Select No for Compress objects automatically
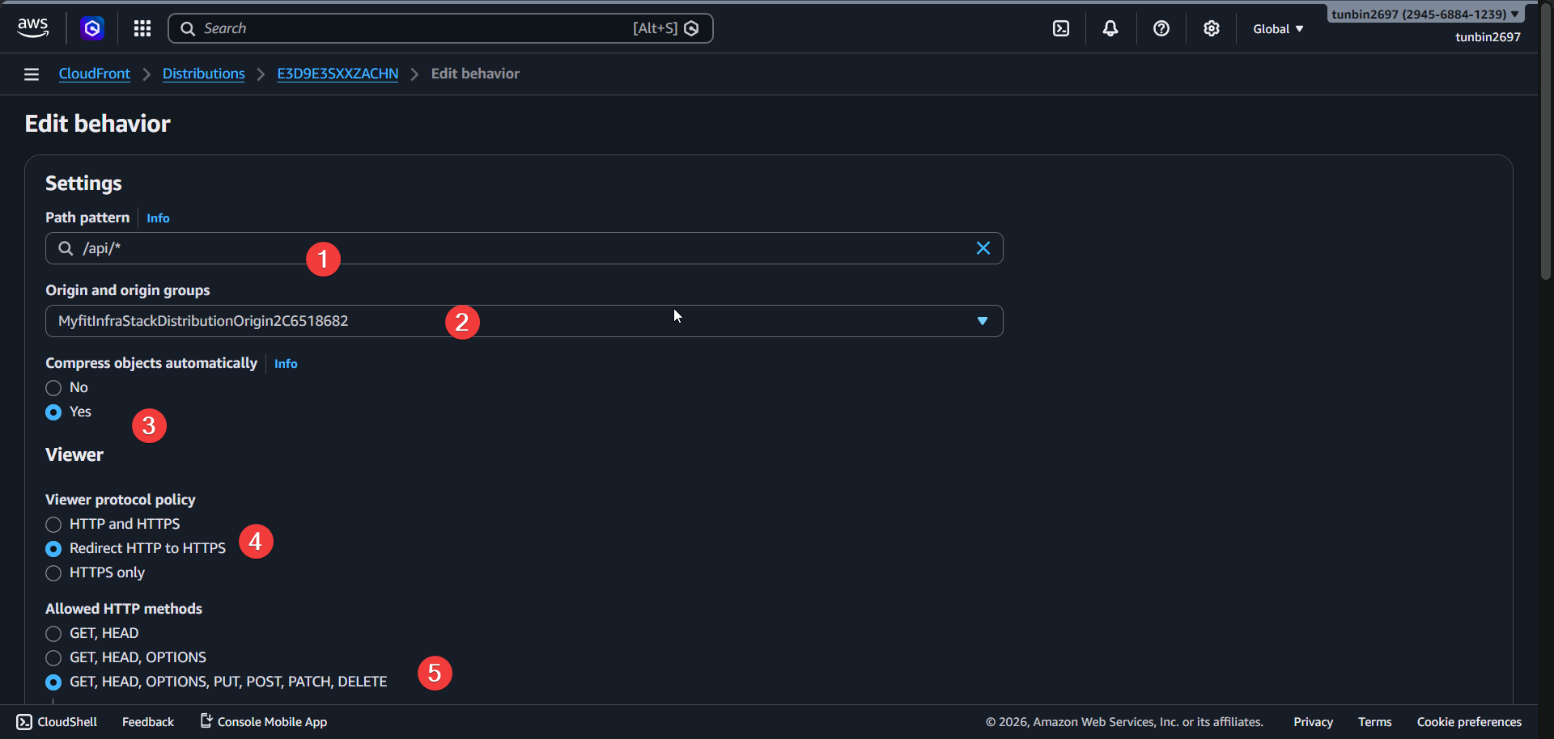 (53, 387)
